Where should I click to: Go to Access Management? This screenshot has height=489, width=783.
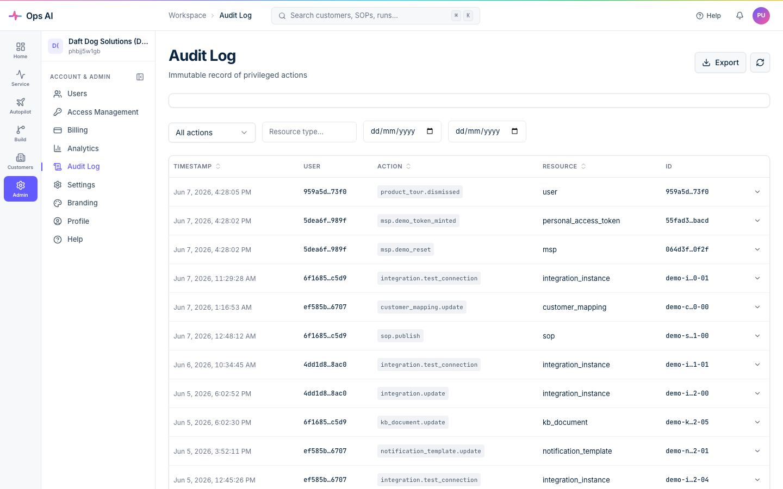(x=98, y=112)
